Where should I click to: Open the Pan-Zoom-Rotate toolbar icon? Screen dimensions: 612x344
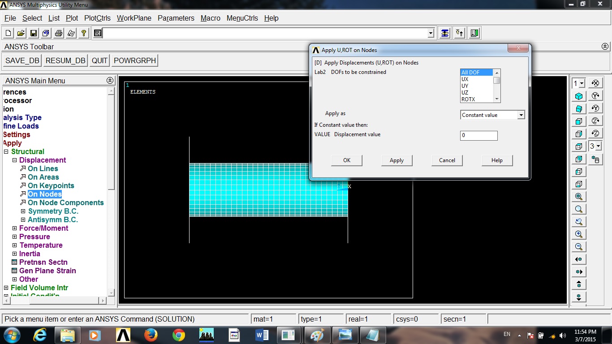(x=46, y=33)
